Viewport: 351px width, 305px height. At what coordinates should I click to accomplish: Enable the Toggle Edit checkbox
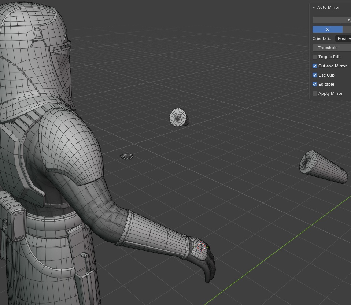tap(315, 57)
